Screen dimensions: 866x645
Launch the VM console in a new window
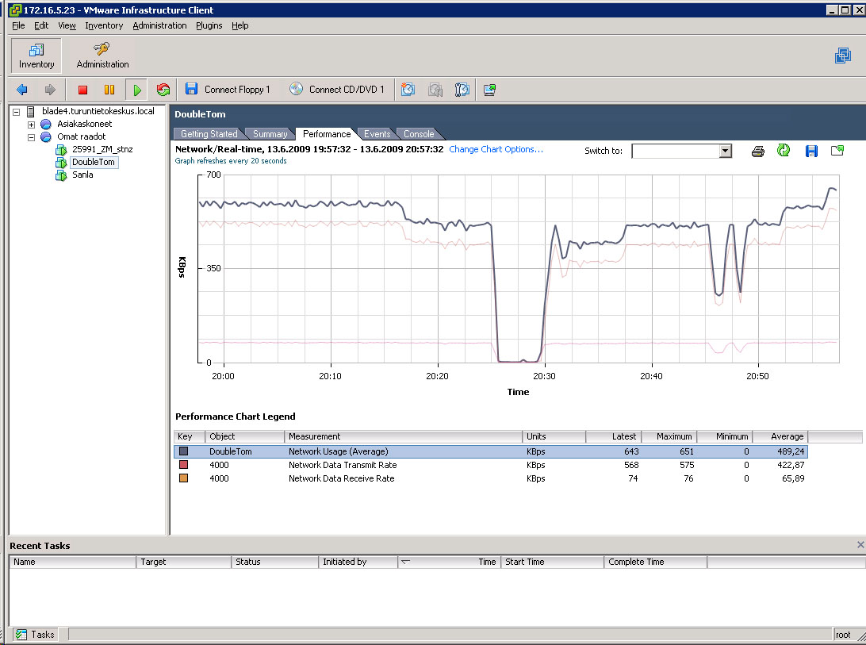click(x=489, y=90)
